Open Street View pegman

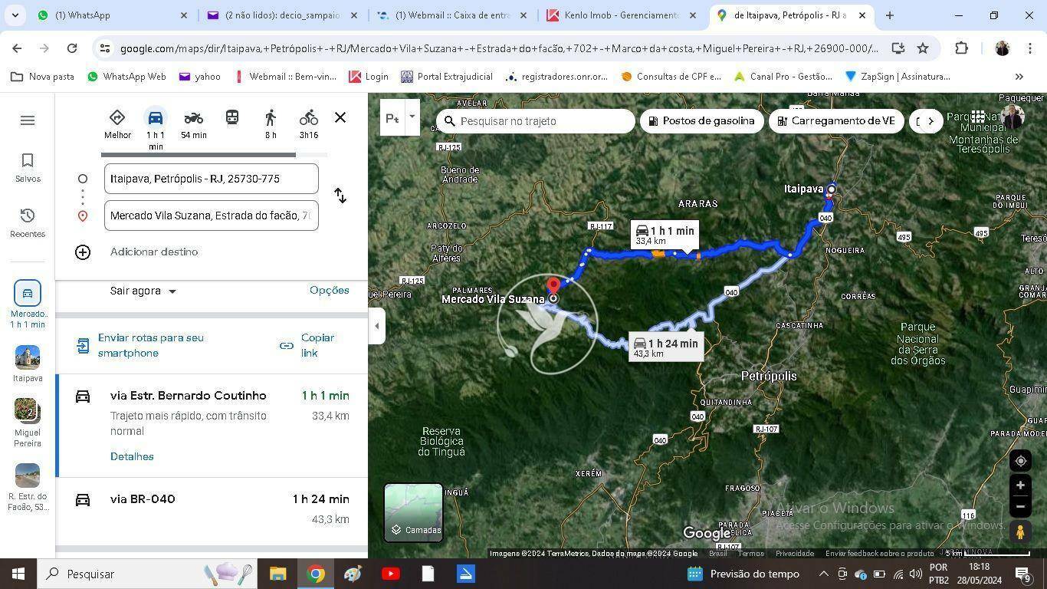[x=1020, y=531]
